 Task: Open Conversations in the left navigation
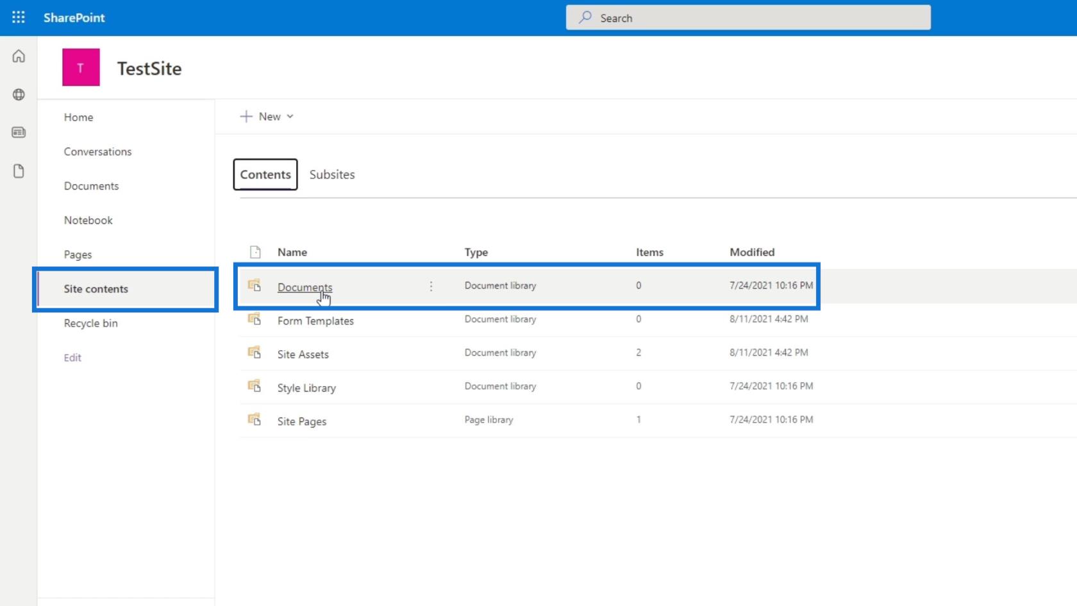click(x=97, y=152)
